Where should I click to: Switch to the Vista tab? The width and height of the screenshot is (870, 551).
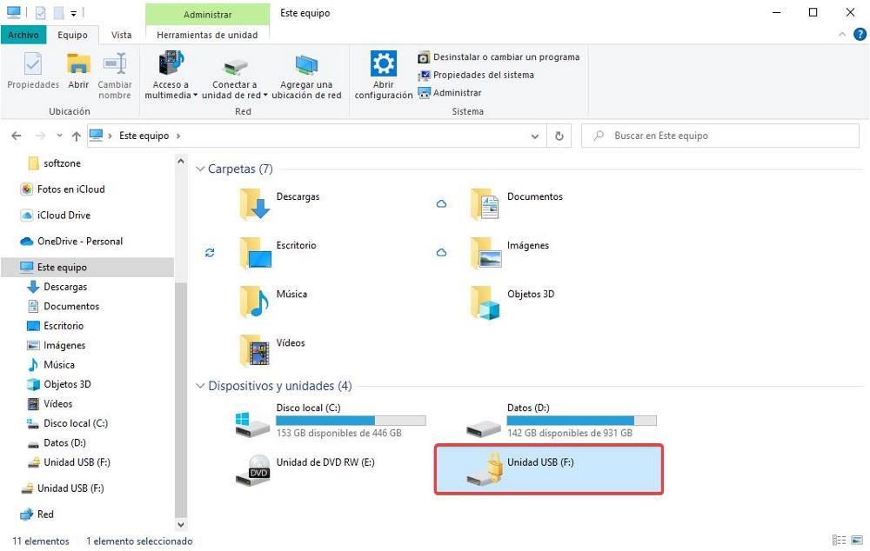(122, 35)
